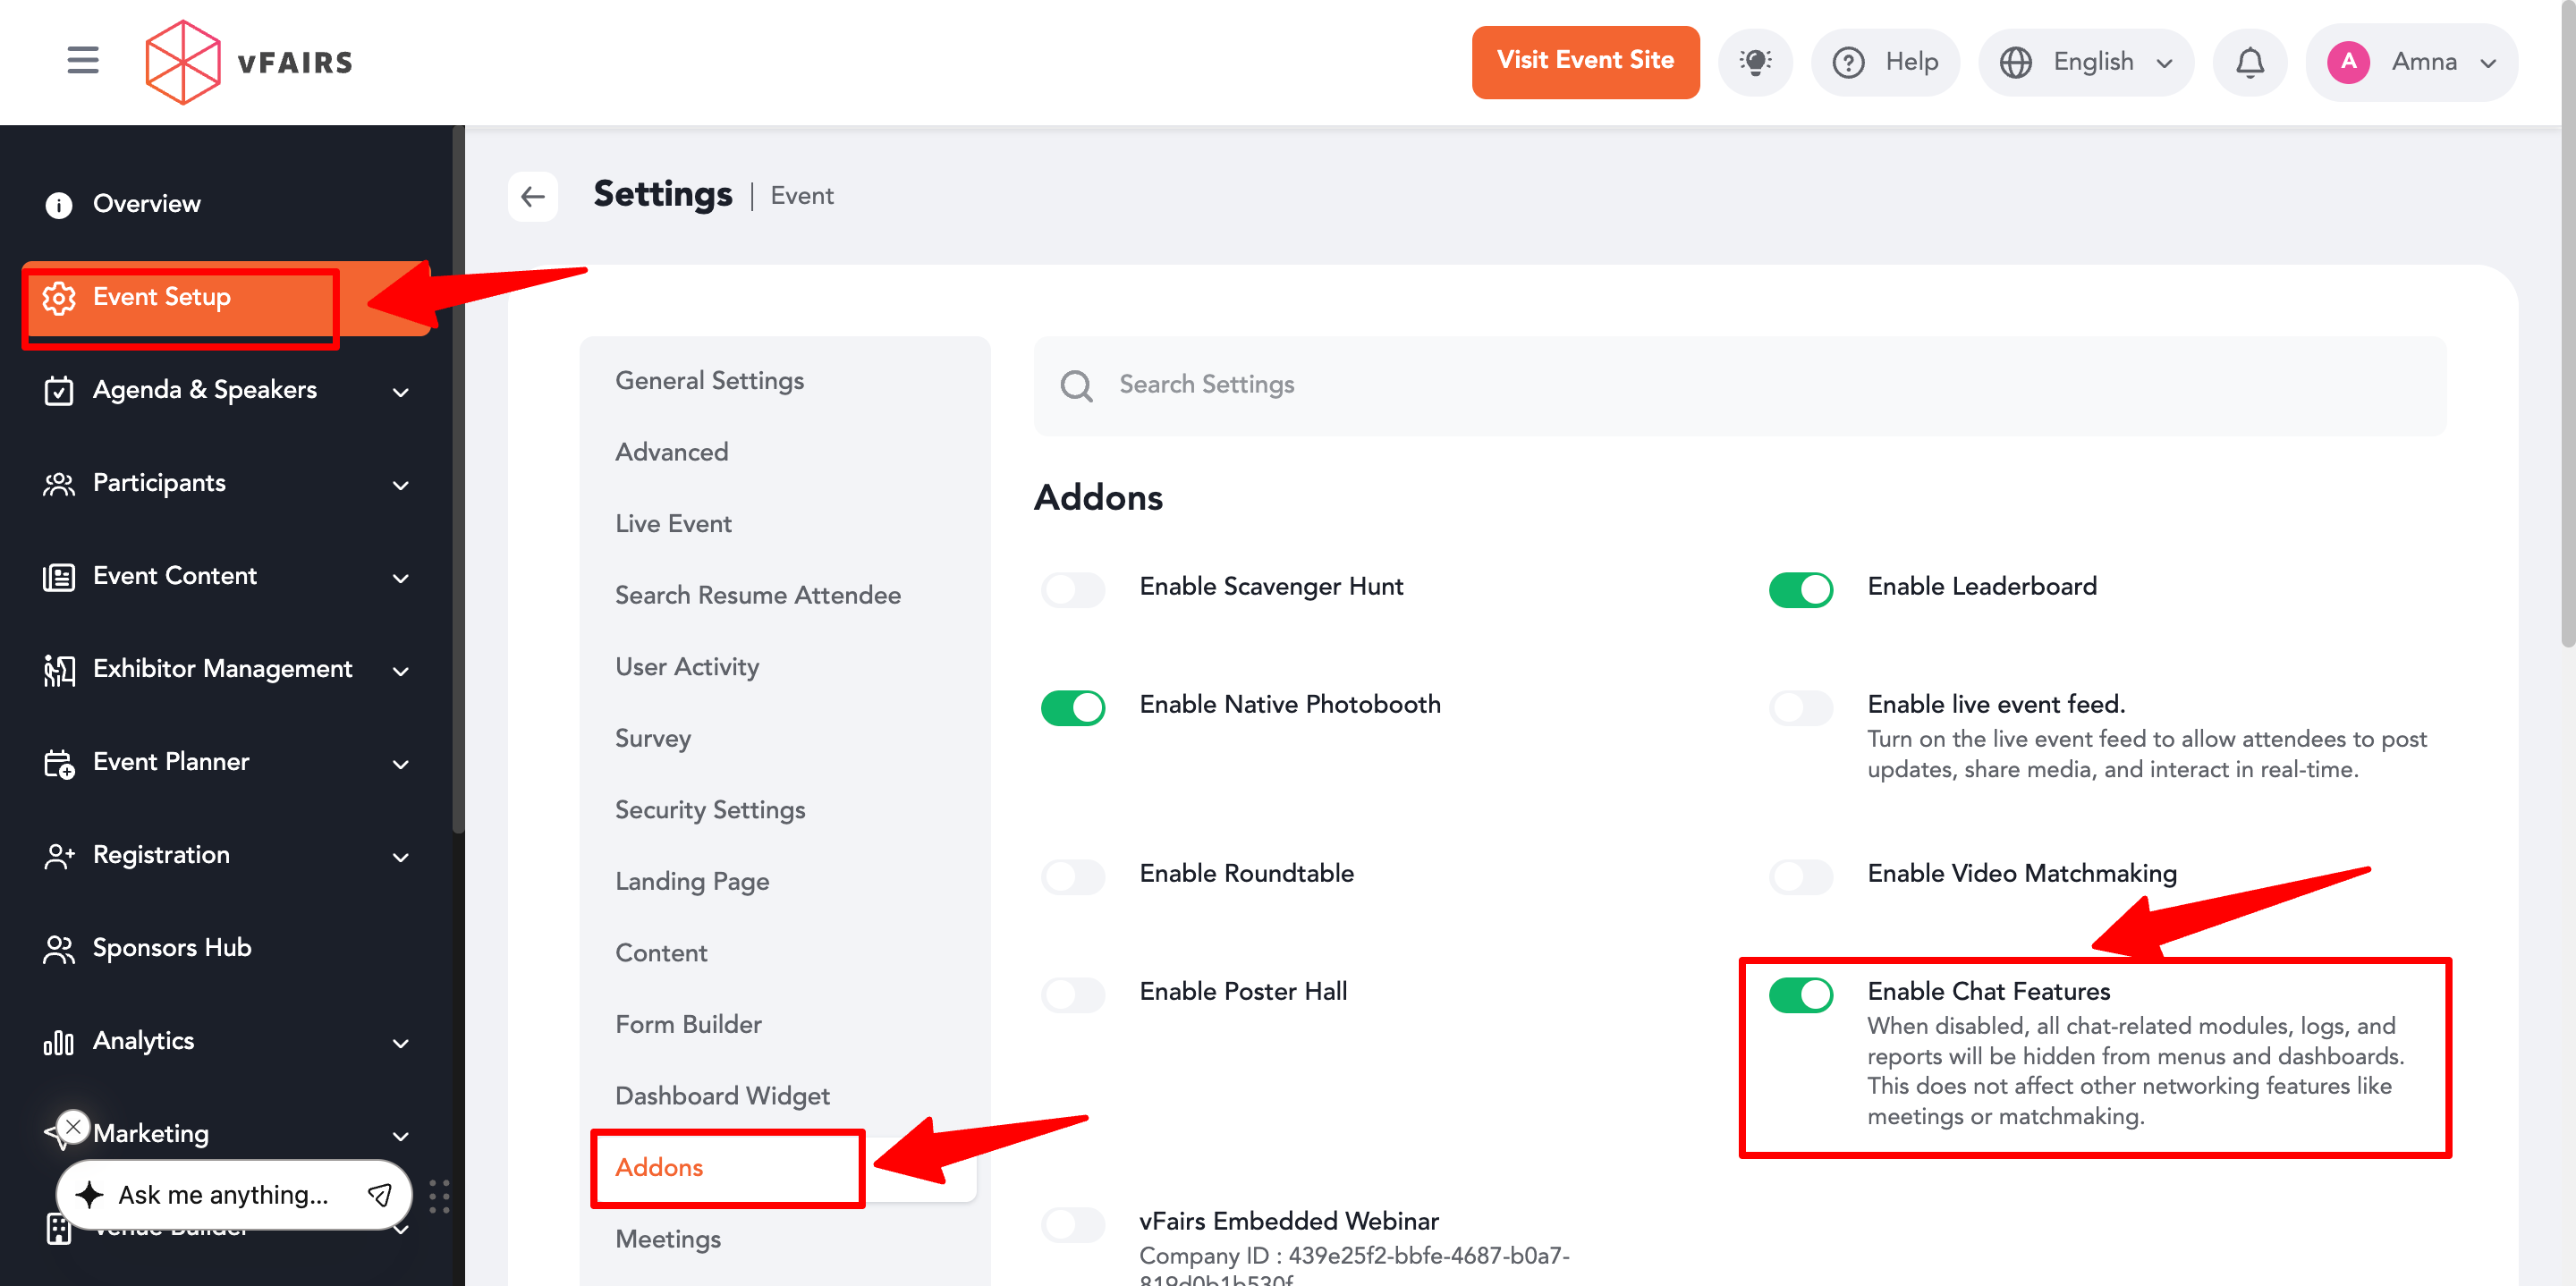Click the Search Settings field
The height and width of the screenshot is (1286, 2576).
[x=1739, y=385]
